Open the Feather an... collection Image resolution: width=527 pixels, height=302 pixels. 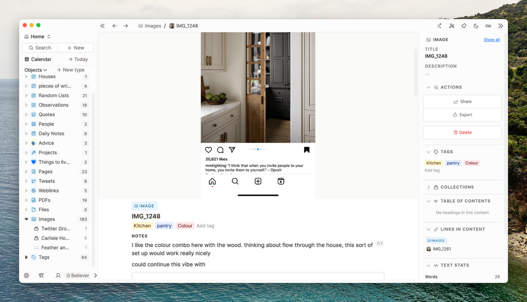click(55, 248)
